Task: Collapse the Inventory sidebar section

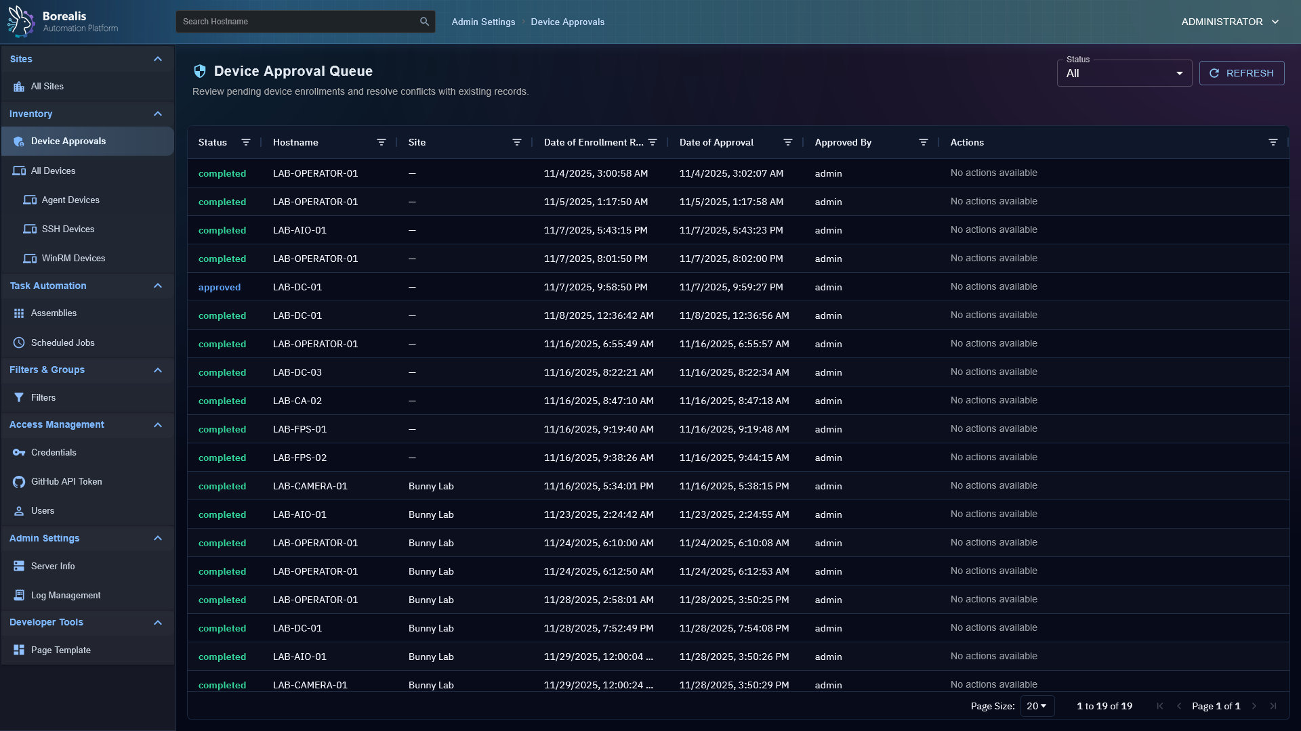Action: click(x=158, y=114)
